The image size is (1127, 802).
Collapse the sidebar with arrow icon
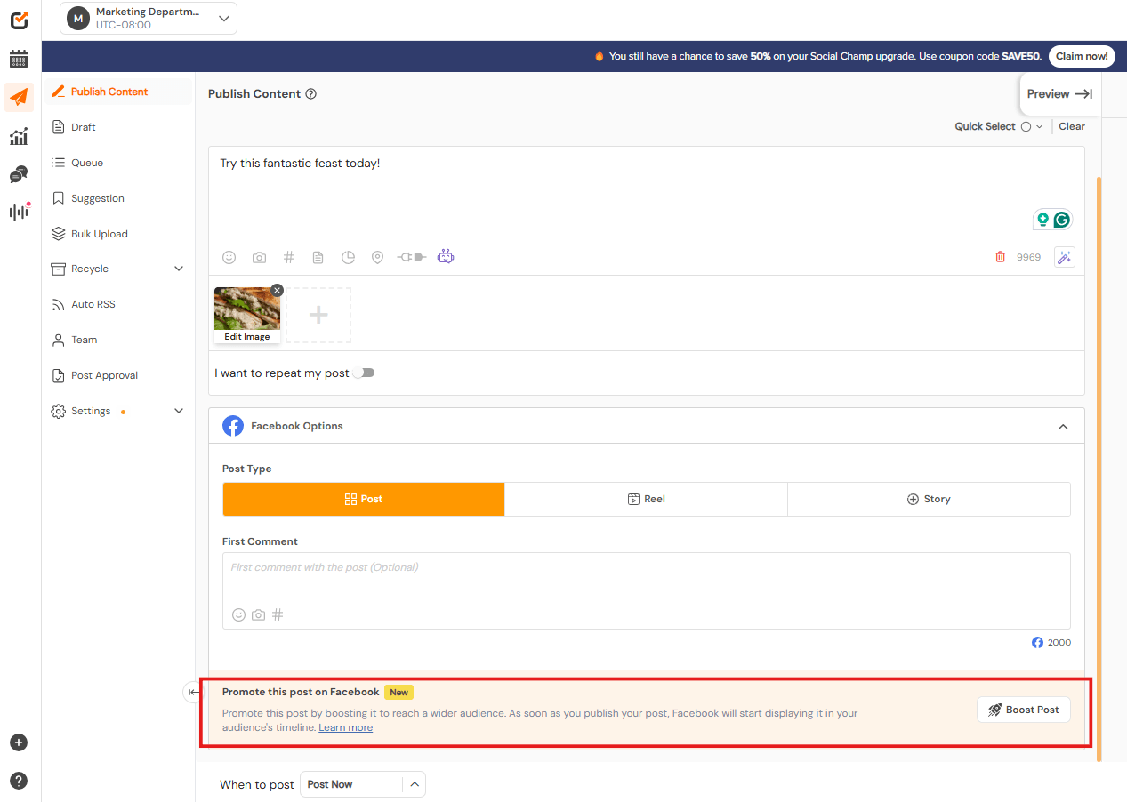pyautogui.click(x=193, y=692)
